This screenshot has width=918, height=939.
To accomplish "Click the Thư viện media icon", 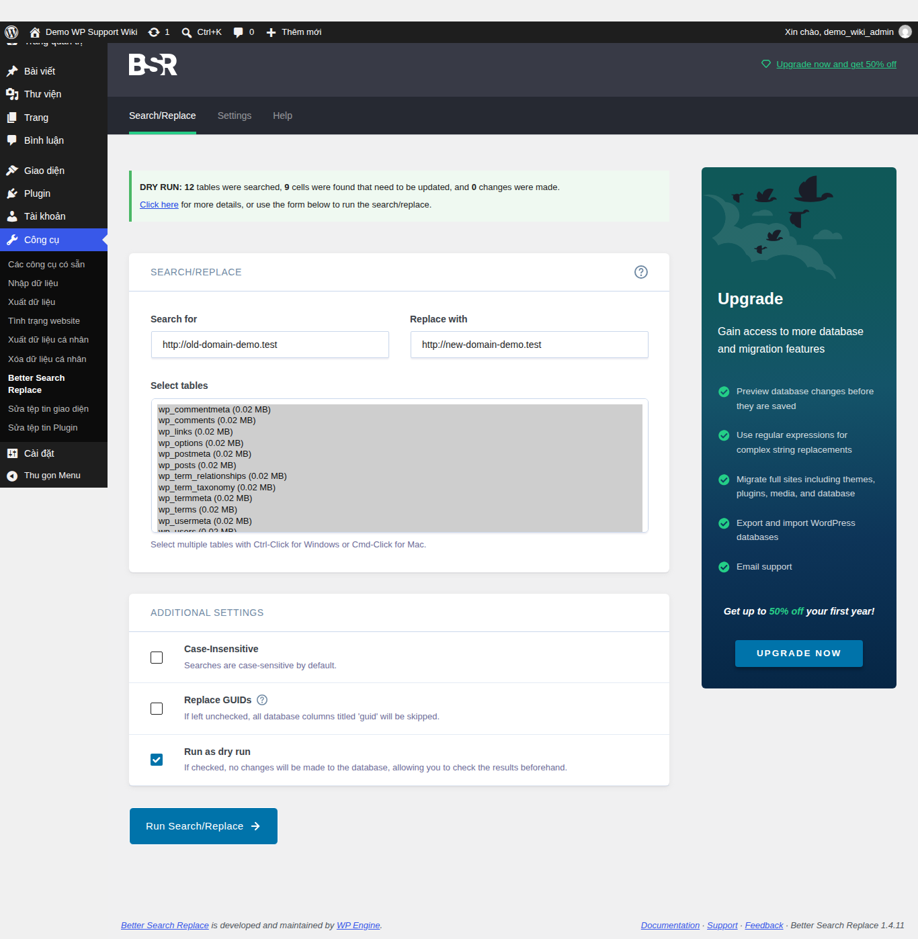I will click(x=12, y=94).
